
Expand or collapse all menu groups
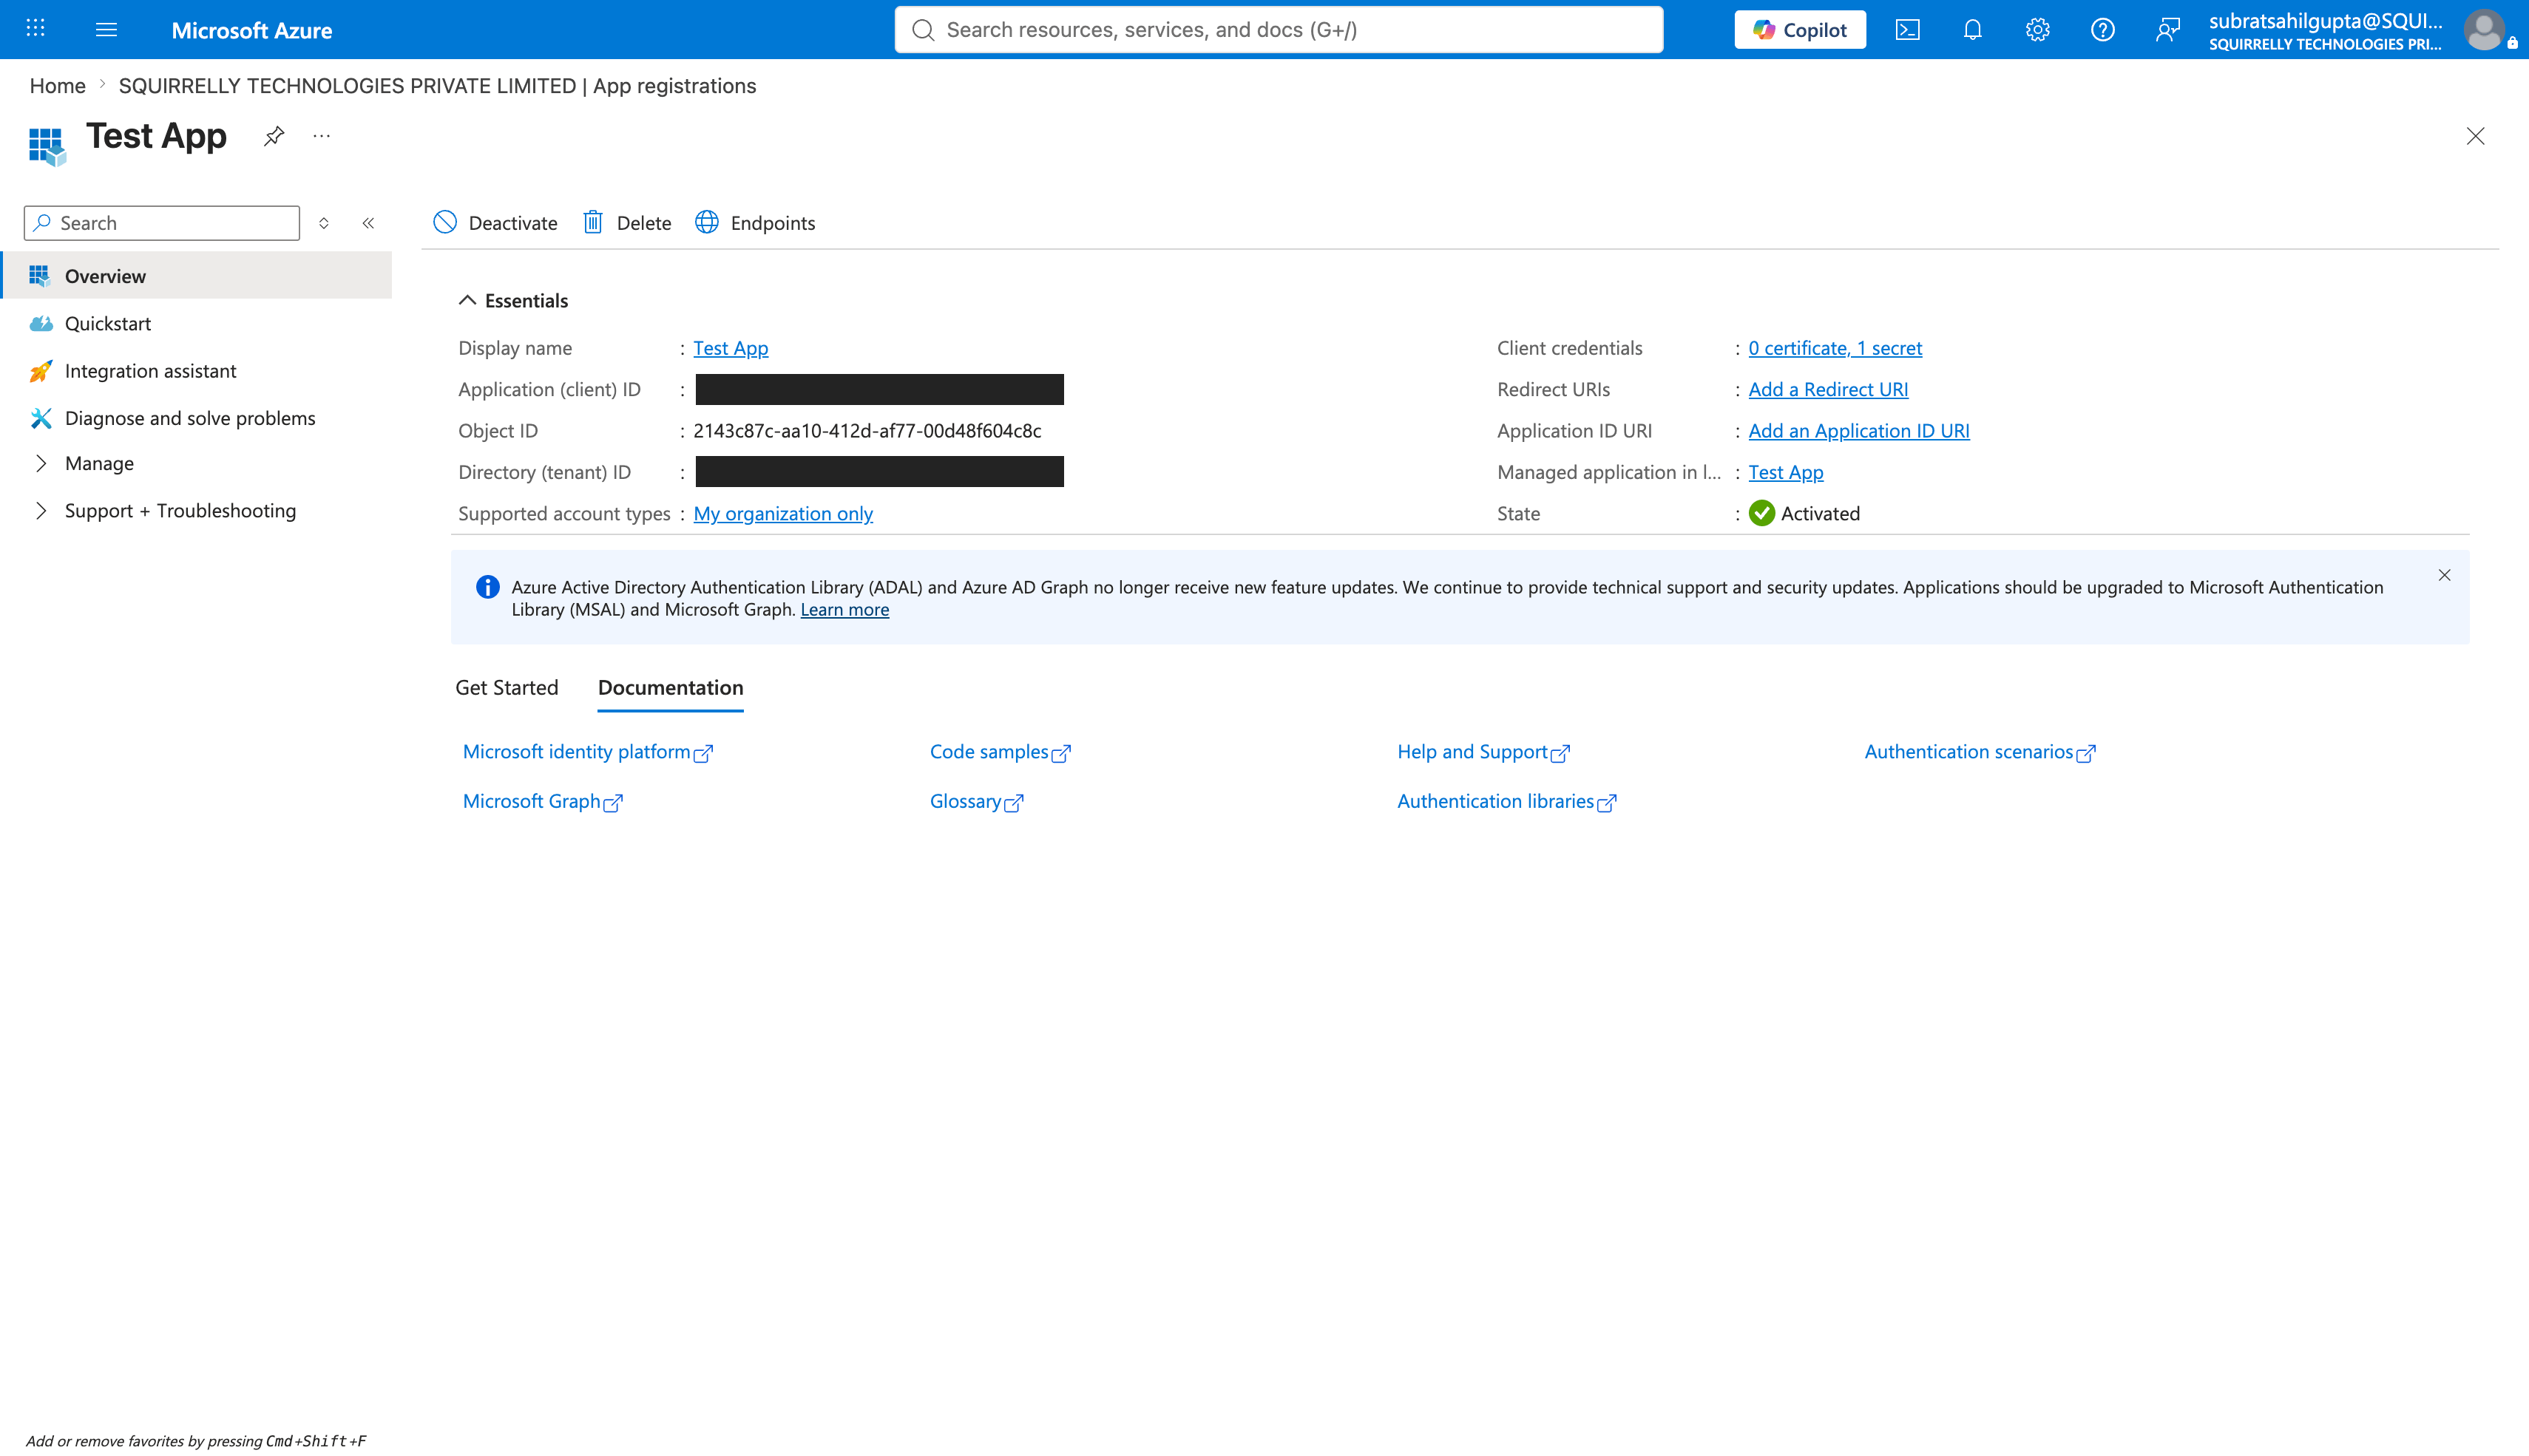(324, 223)
